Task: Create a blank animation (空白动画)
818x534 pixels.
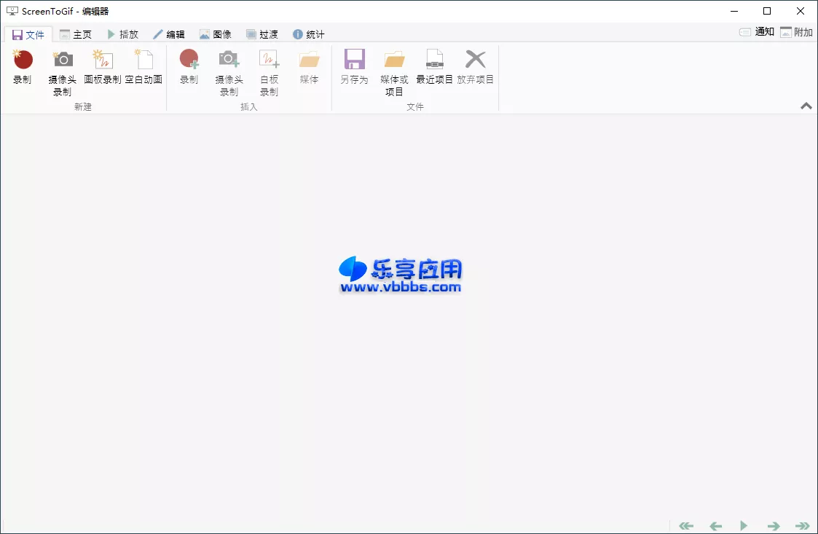Action: click(145, 71)
